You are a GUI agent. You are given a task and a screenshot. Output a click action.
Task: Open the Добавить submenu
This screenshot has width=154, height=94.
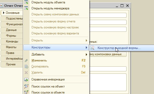[x=56, y=54]
